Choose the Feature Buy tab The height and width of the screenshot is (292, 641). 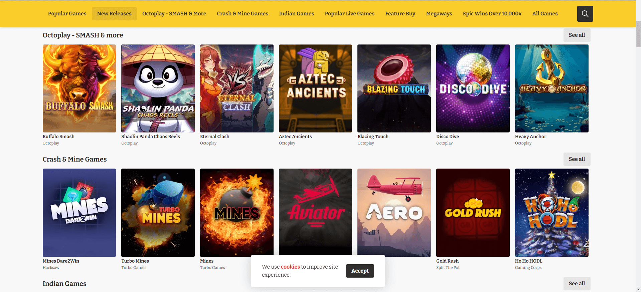coord(400,14)
